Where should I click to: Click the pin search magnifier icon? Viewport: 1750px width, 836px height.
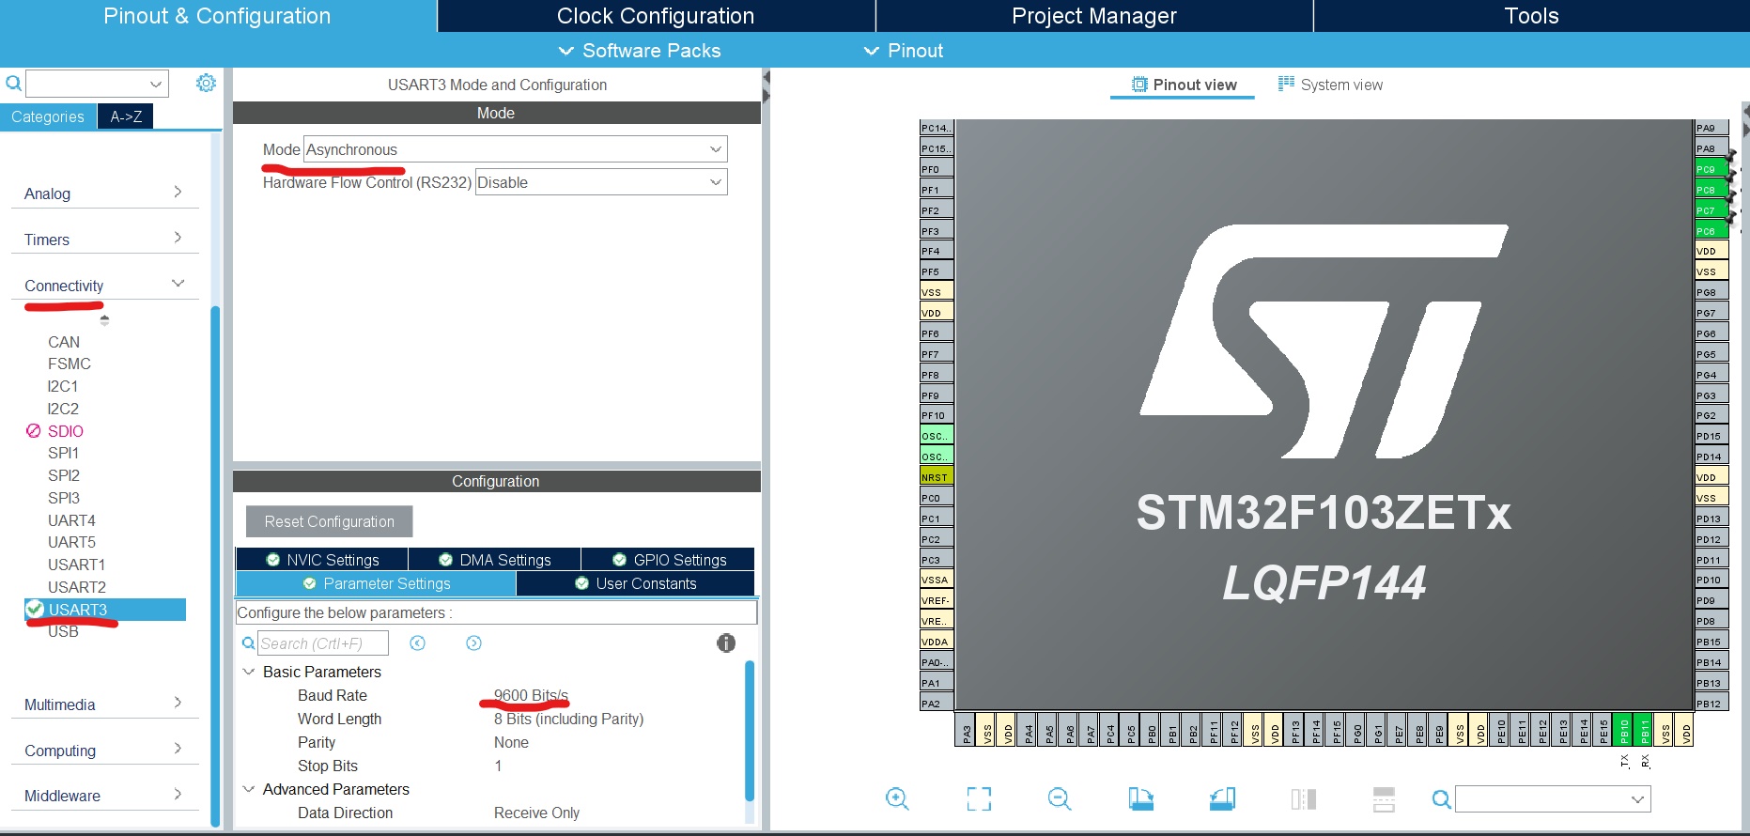click(1441, 799)
